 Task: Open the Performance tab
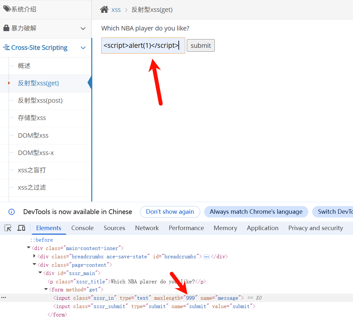(x=186, y=228)
